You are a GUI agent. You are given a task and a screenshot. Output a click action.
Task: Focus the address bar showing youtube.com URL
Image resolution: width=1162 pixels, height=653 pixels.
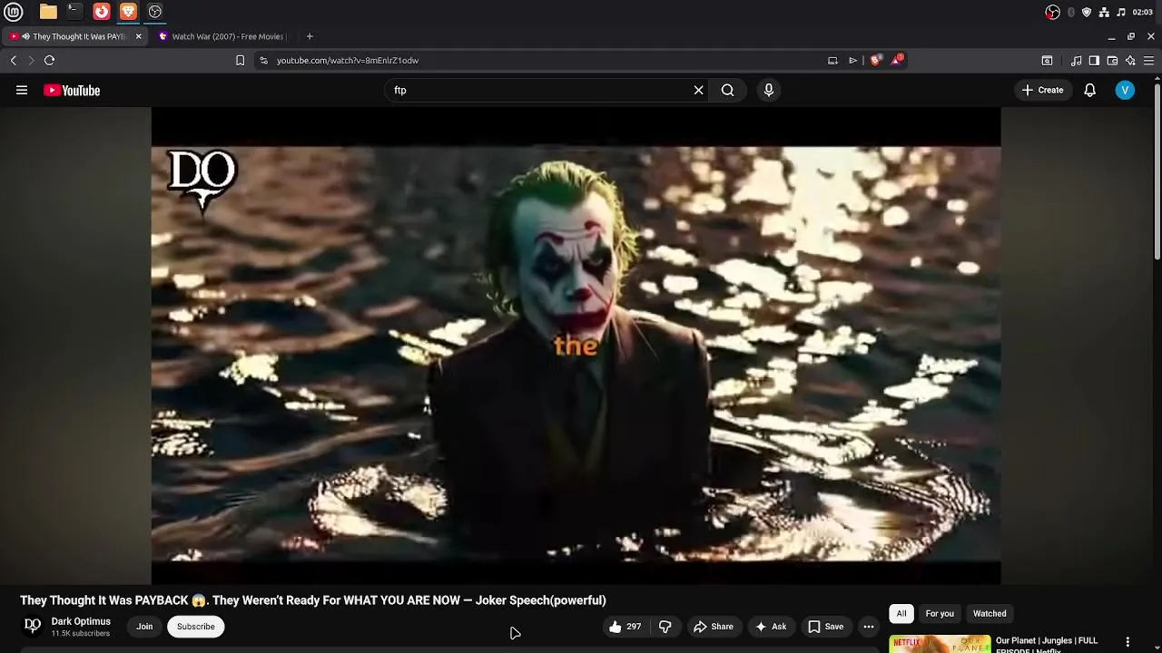pos(545,60)
